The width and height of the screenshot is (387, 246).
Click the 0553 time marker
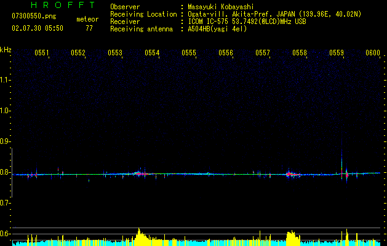(115, 52)
